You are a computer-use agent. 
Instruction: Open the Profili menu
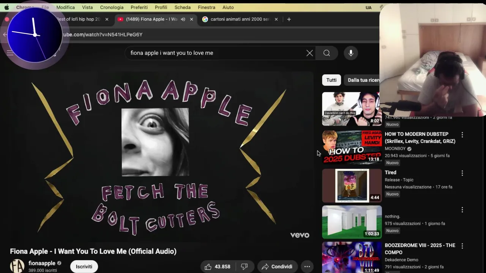point(161,7)
